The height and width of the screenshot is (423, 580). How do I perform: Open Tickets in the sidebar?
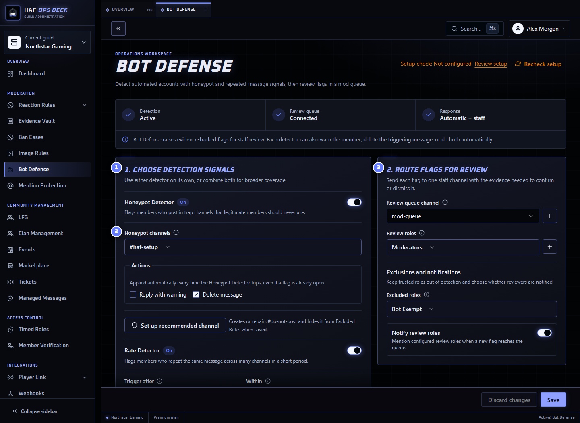coord(47,282)
